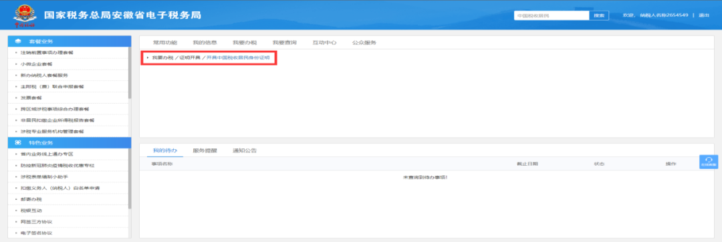Click 退出 to log out
Viewport: 722px width, 242px height.
click(703, 15)
